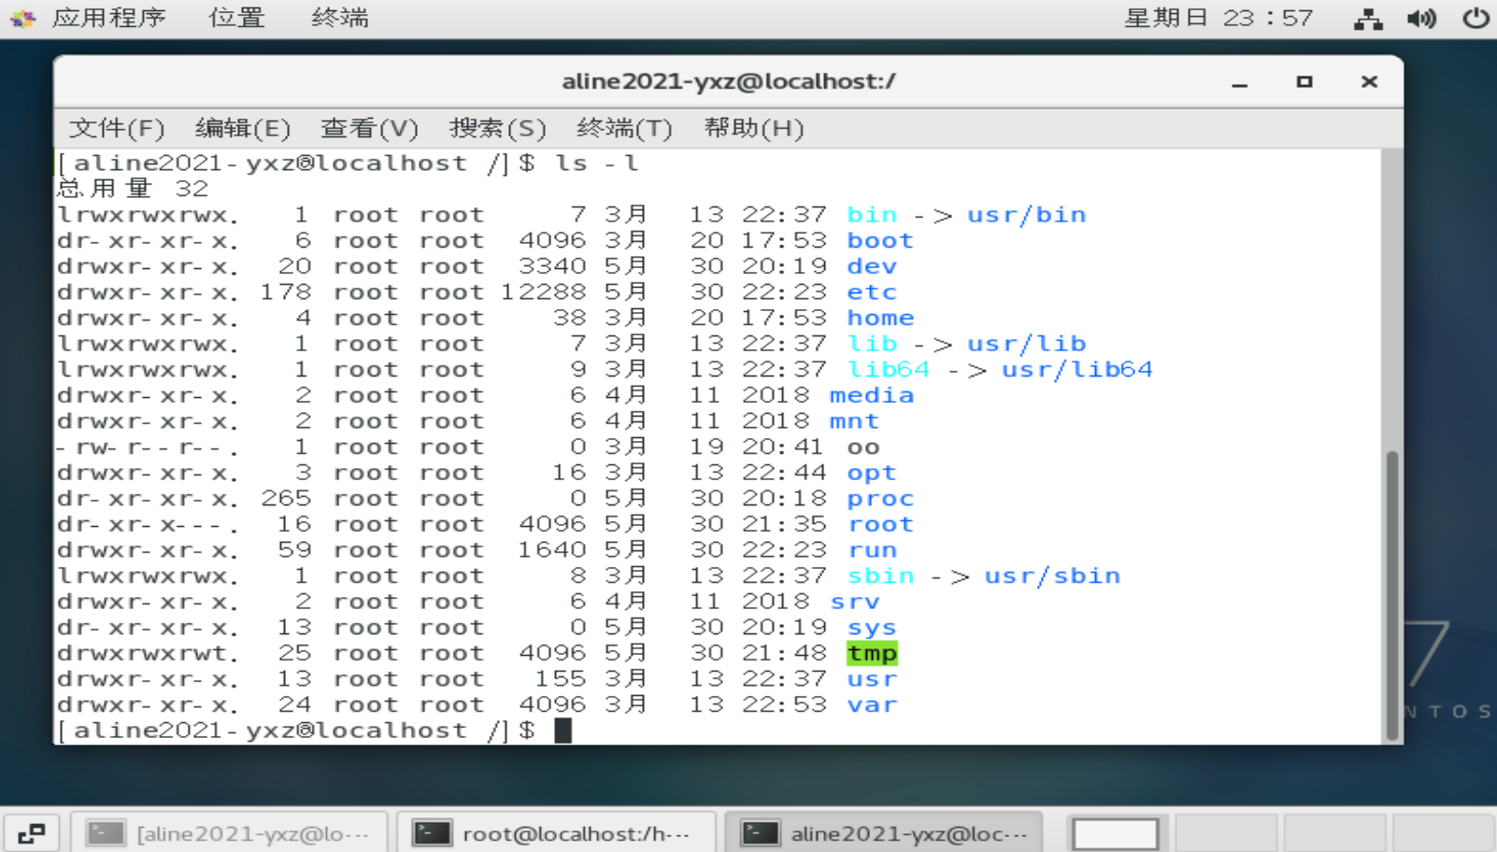The image size is (1497, 852).
Task: Open the 查看(V) menu
Action: (x=369, y=128)
